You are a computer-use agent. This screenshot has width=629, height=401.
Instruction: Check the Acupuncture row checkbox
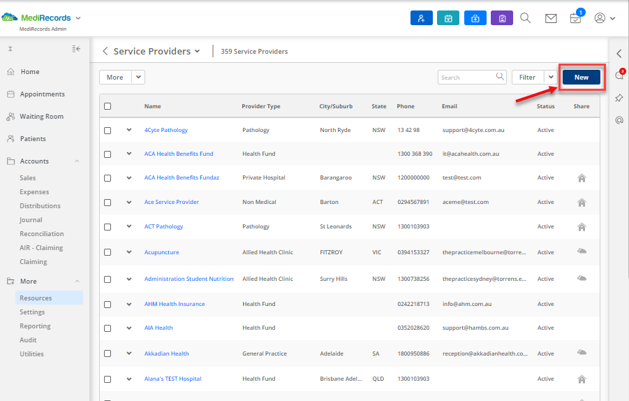(x=108, y=252)
